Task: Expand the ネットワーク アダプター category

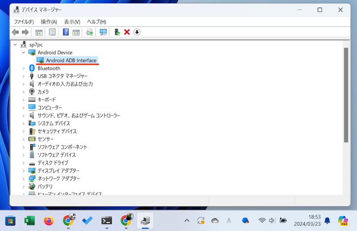Action: point(24,179)
